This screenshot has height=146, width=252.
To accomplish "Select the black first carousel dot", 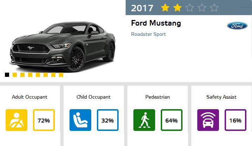I will [7, 75].
